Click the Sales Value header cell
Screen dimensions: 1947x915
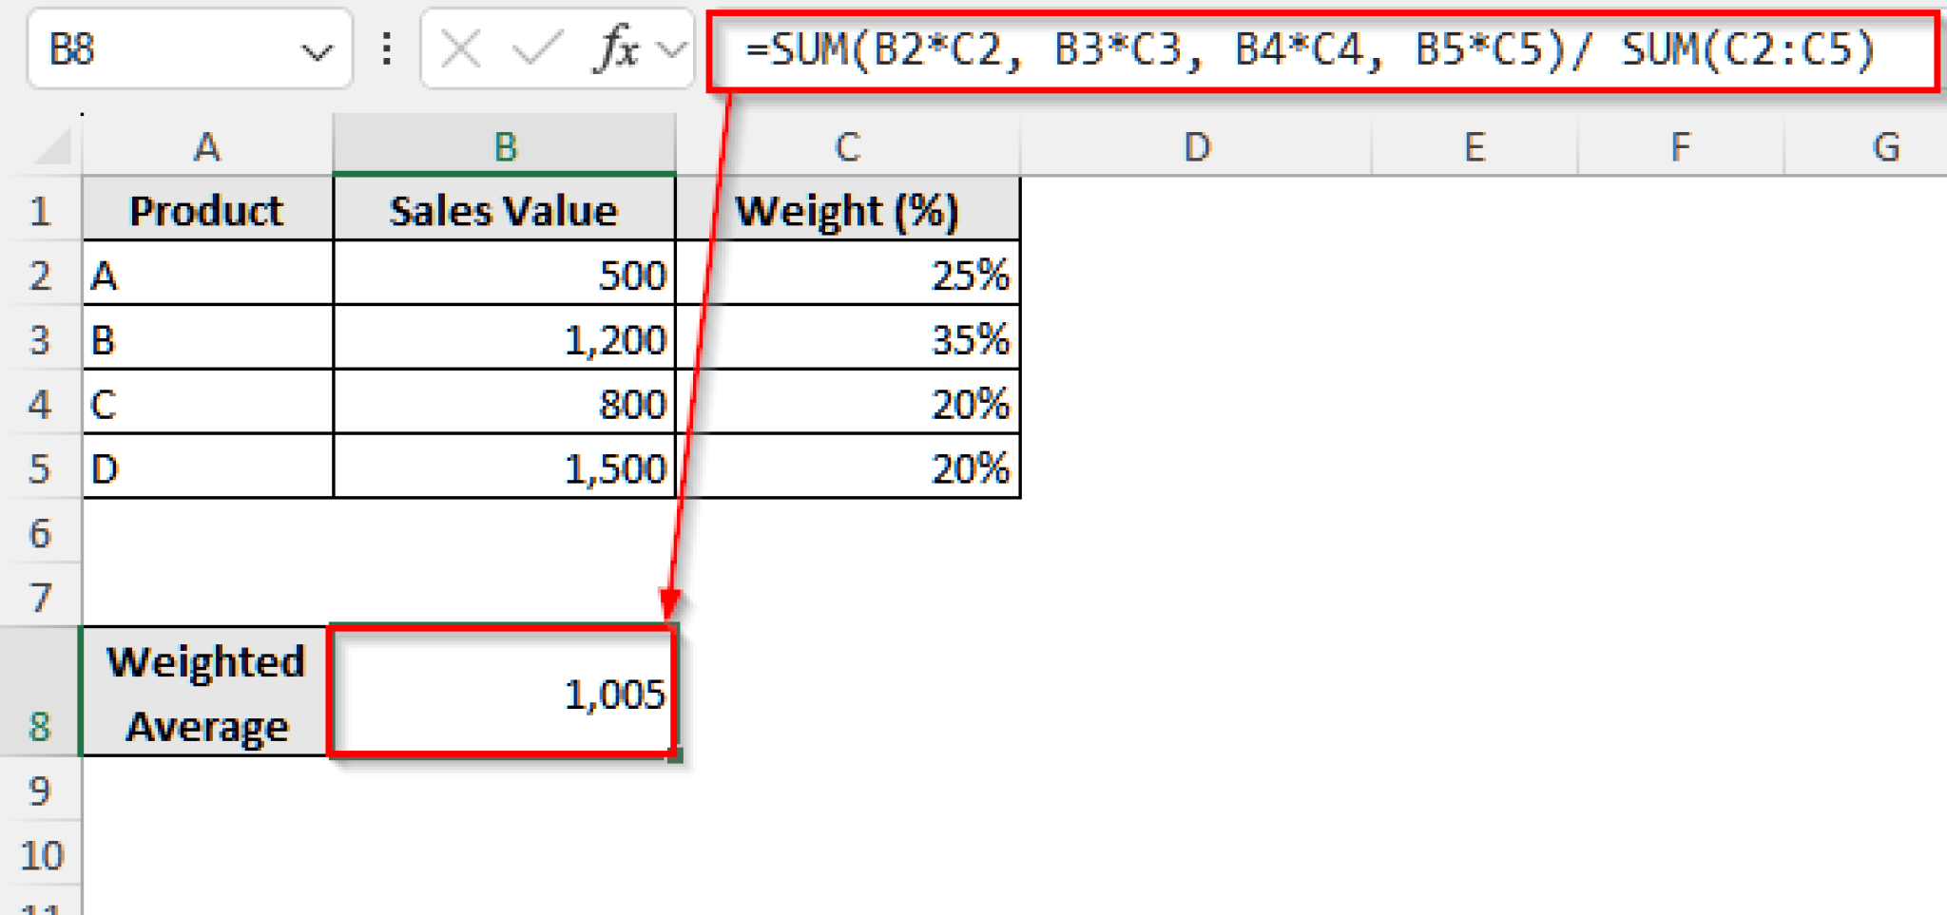[502, 211]
